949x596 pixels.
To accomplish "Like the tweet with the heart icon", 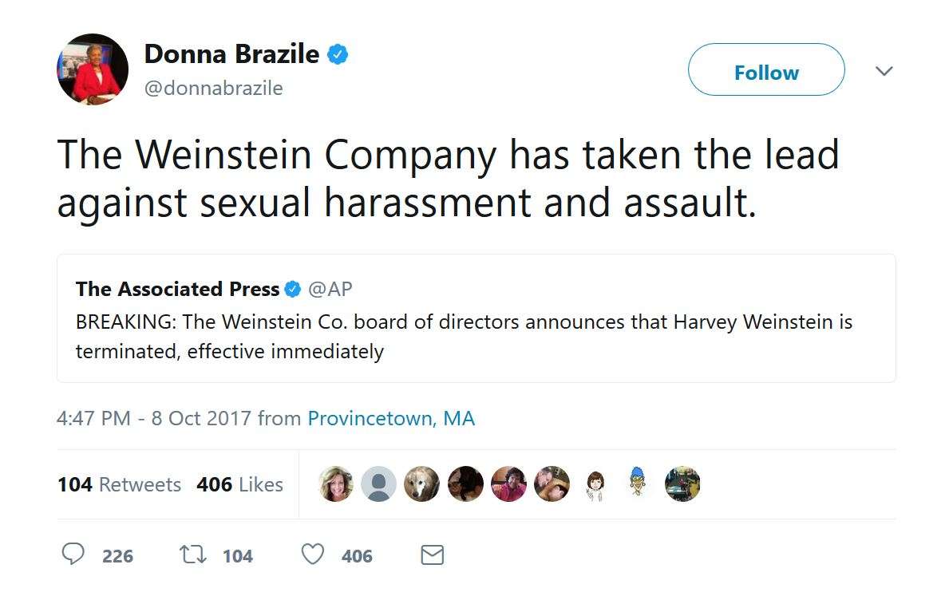I will (x=312, y=555).
